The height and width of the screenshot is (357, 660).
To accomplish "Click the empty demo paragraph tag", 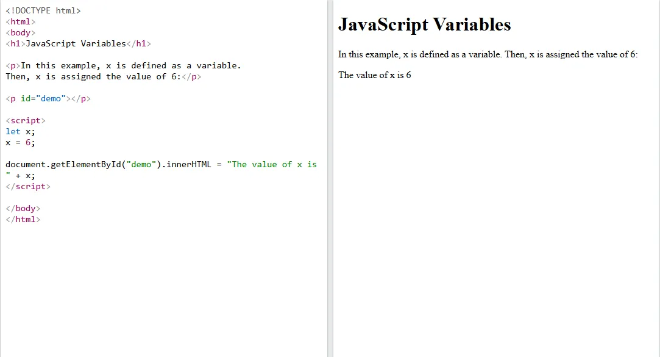I will (x=48, y=98).
